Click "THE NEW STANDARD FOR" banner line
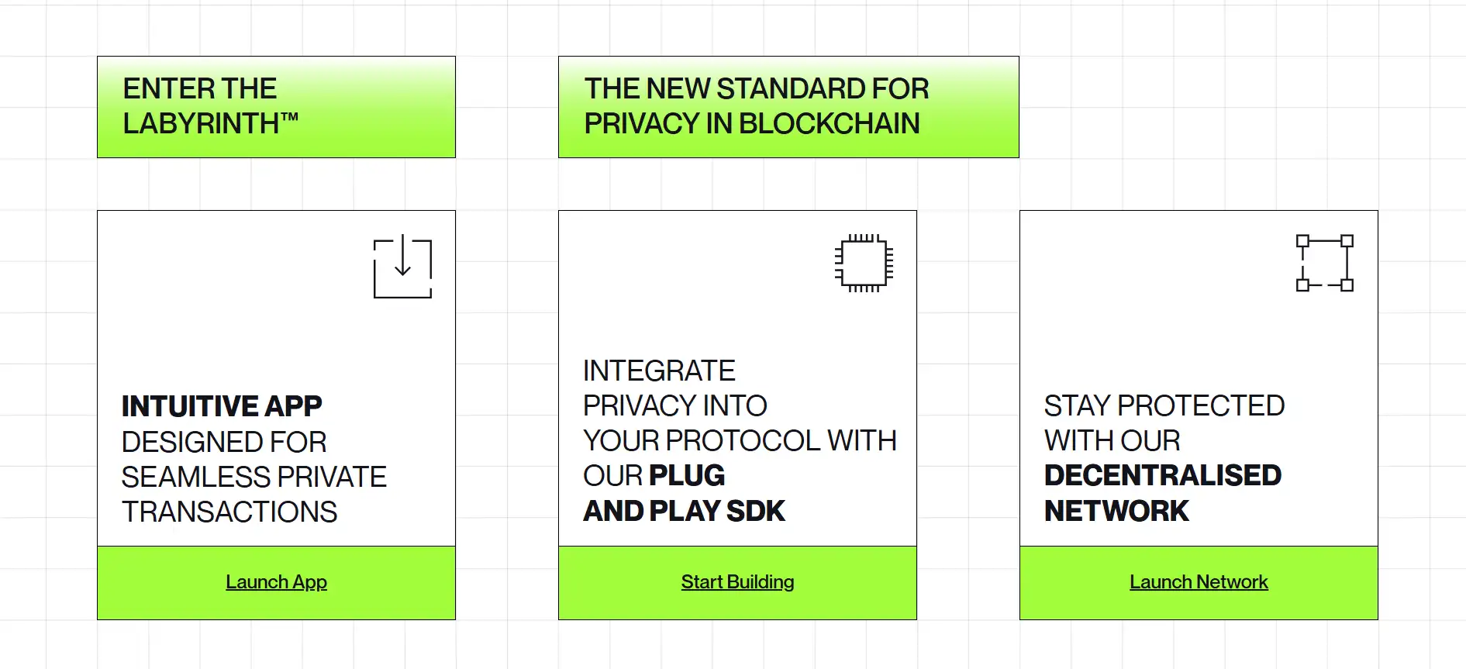1466x669 pixels. [756, 89]
